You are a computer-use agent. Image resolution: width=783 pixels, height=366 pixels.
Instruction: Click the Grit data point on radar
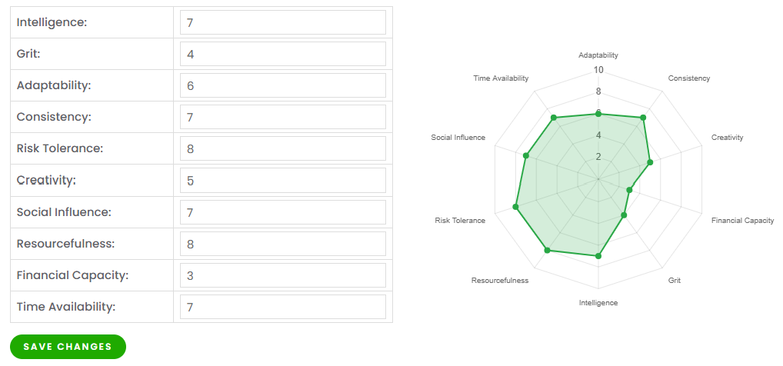coord(624,215)
